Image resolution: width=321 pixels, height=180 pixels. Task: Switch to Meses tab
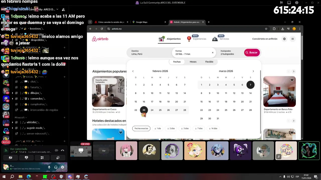pos(193,62)
